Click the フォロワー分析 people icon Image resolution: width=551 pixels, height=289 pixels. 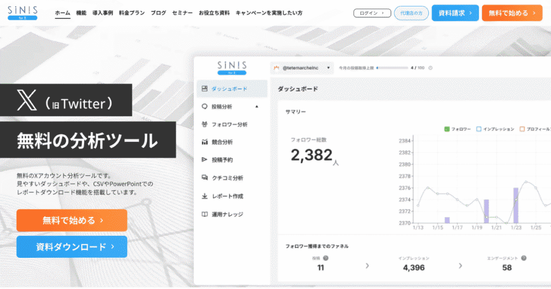click(204, 124)
